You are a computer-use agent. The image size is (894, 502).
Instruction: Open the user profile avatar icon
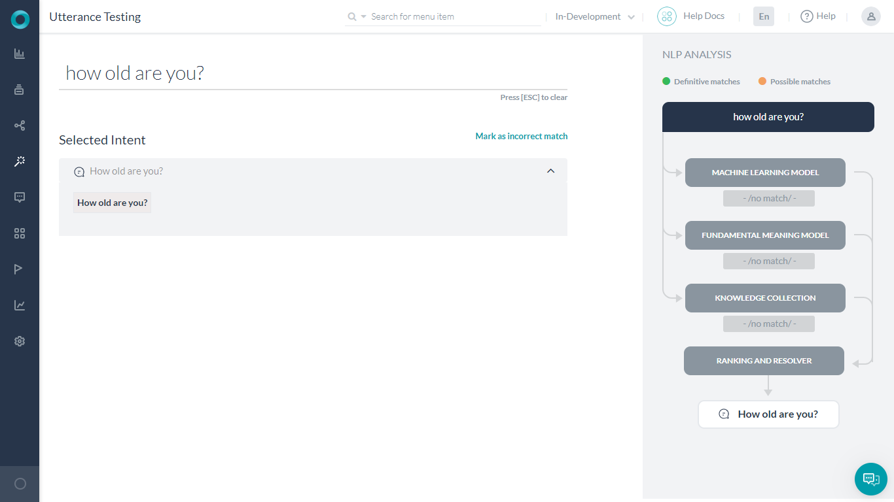click(870, 16)
